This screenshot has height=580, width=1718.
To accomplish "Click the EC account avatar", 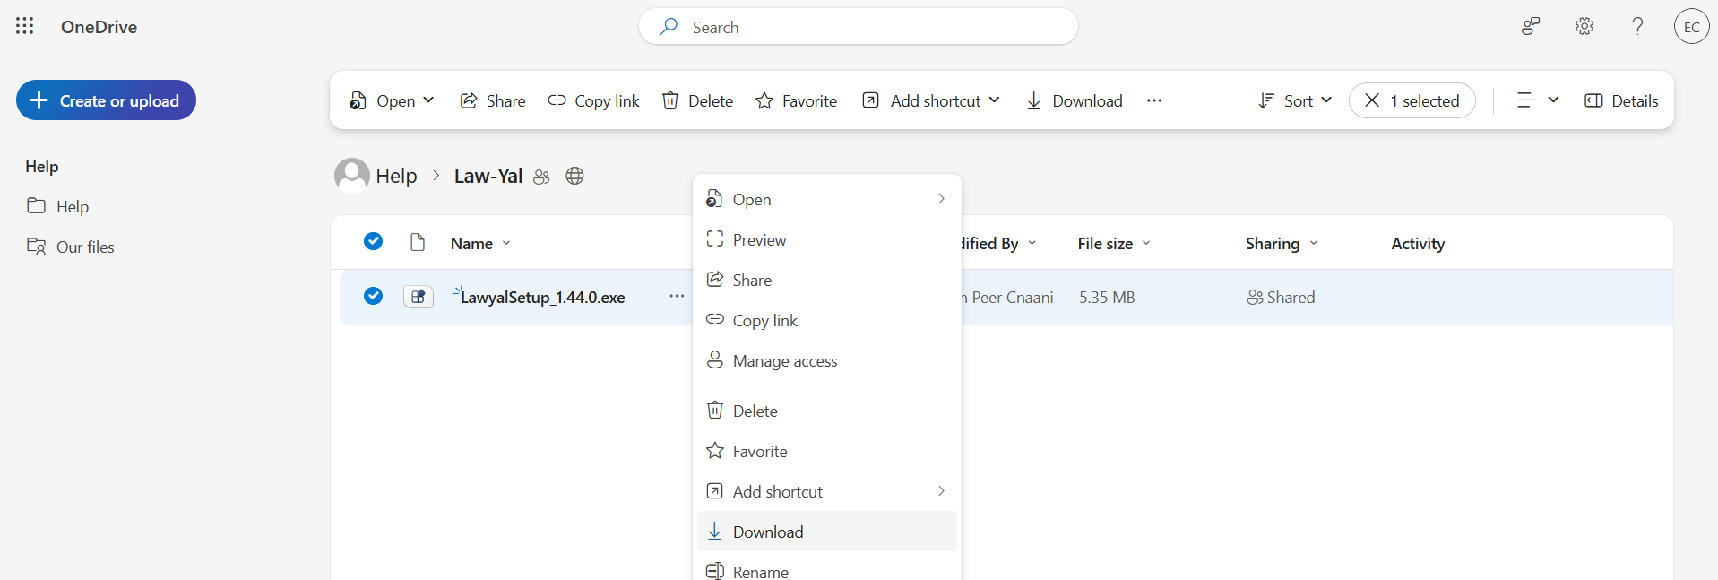I will (1690, 26).
